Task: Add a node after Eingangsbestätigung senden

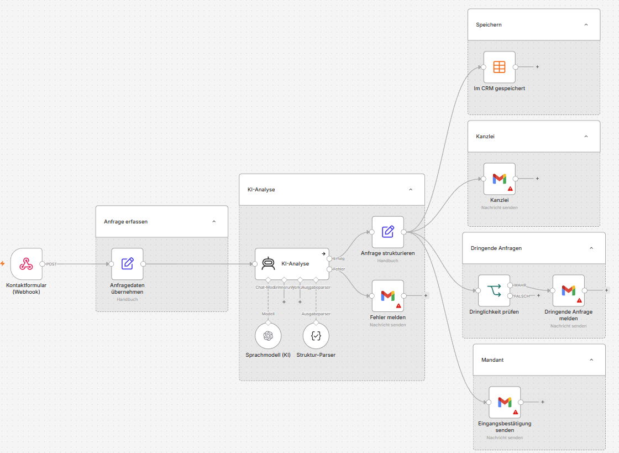Action: coord(543,402)
